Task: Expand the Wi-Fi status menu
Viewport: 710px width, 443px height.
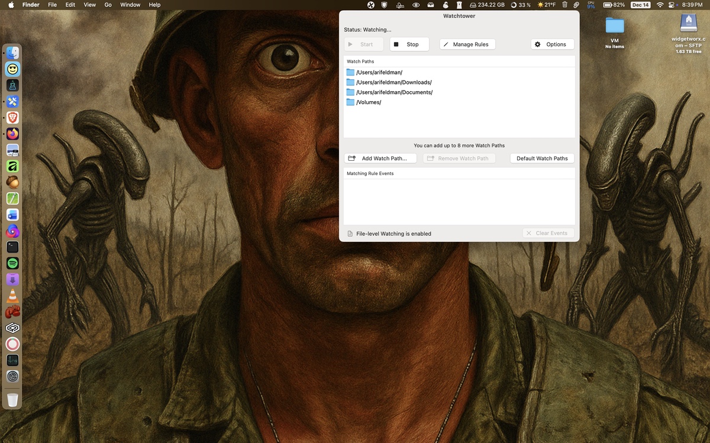Action: point(660,5)
